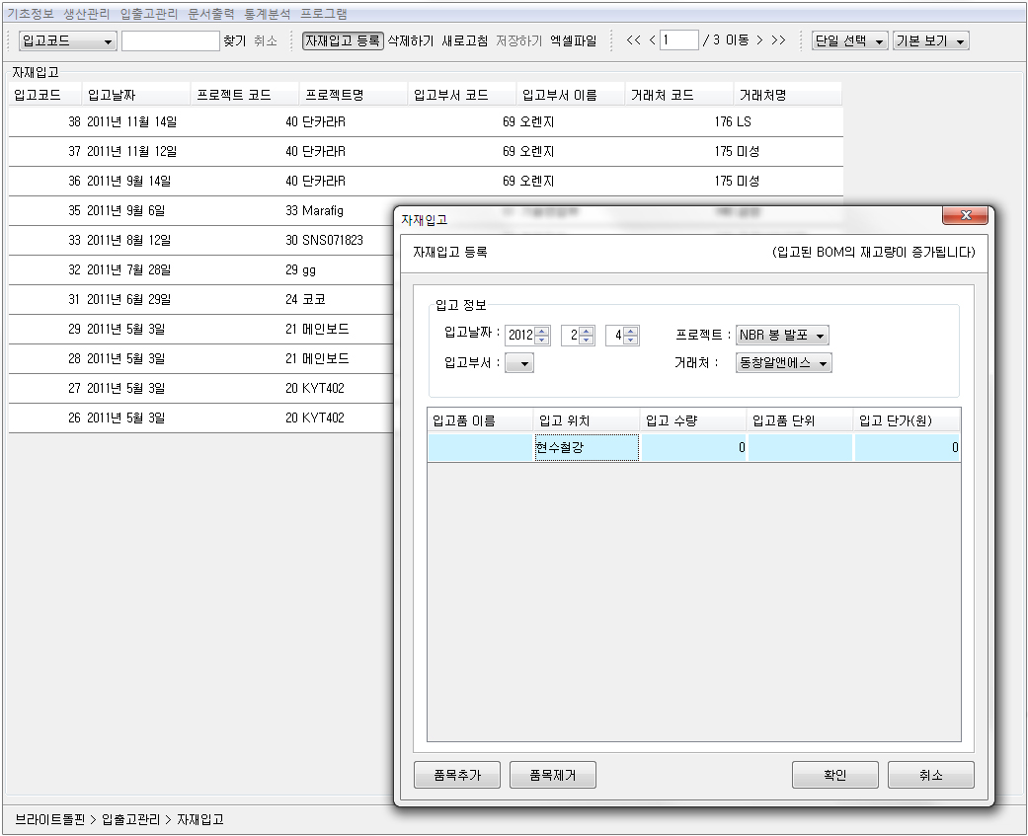Open the 기본 보기 view dropdown
The image size is (1028, 836).
click(960, 41)
